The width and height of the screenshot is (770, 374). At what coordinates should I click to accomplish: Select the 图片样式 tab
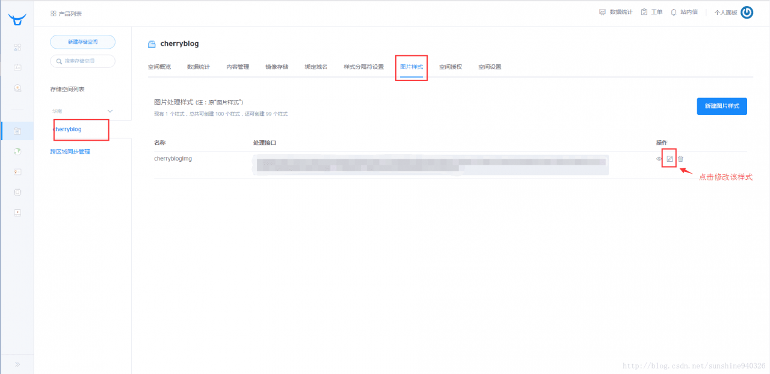(411, 67)
